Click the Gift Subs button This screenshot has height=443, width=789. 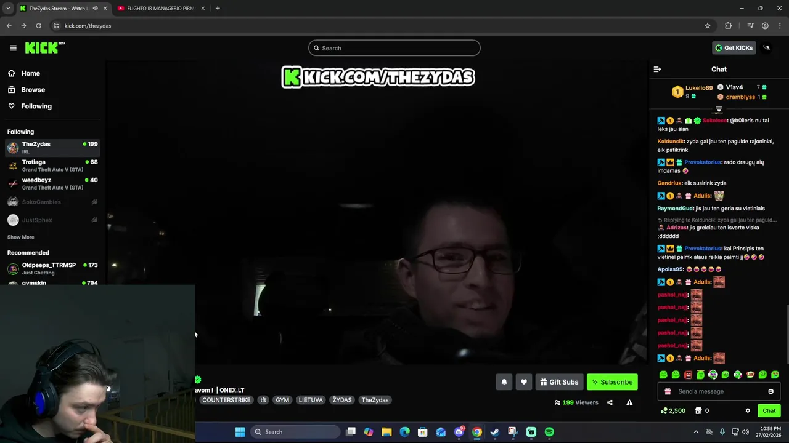pos(559,382)
